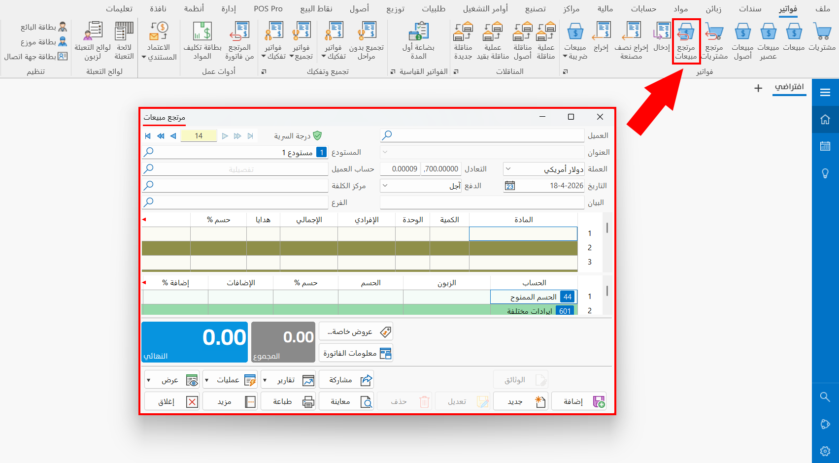This screenshot has height=463, width=839.
Task: Click the record number field showing 14
Action: point(199,136)
